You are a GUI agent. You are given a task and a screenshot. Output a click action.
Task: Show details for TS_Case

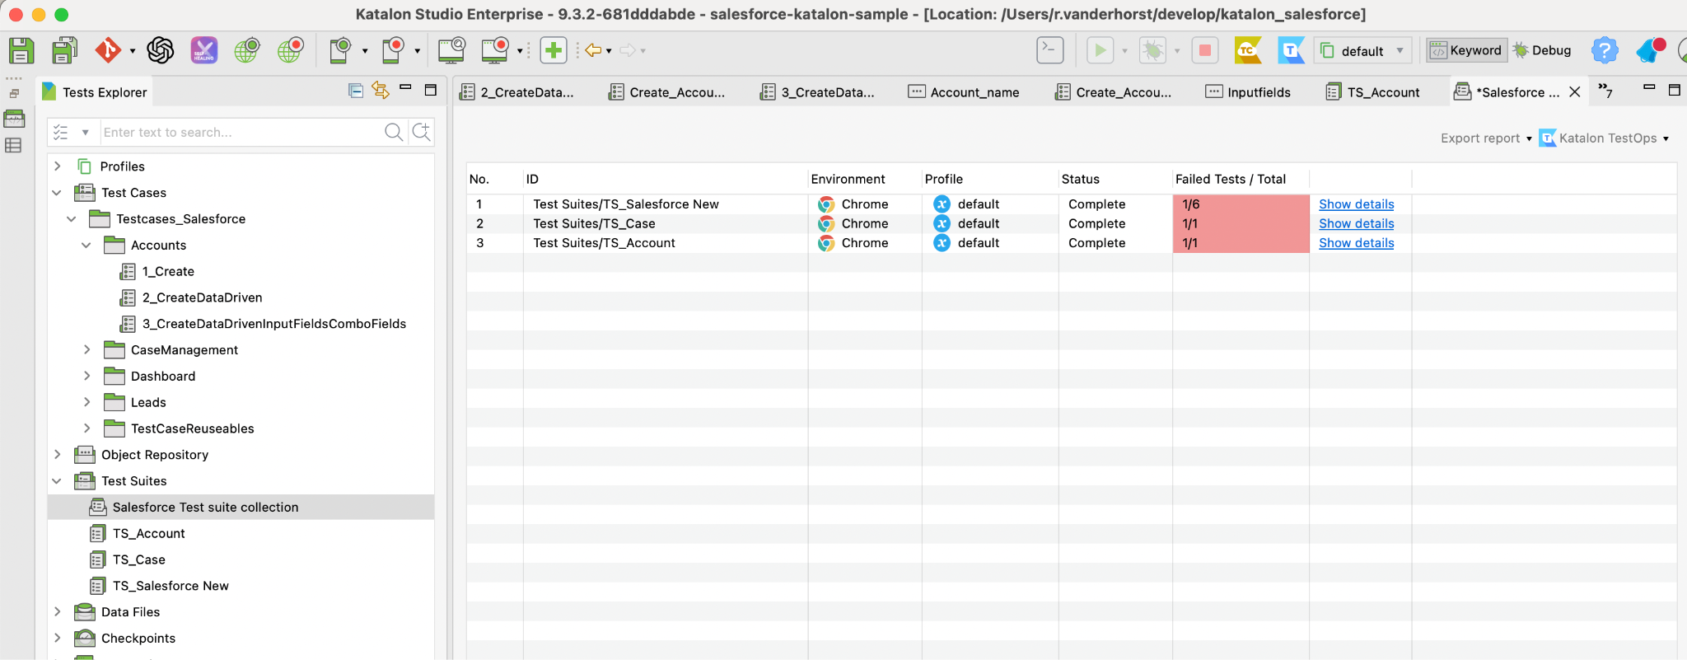coord(1356,223)
